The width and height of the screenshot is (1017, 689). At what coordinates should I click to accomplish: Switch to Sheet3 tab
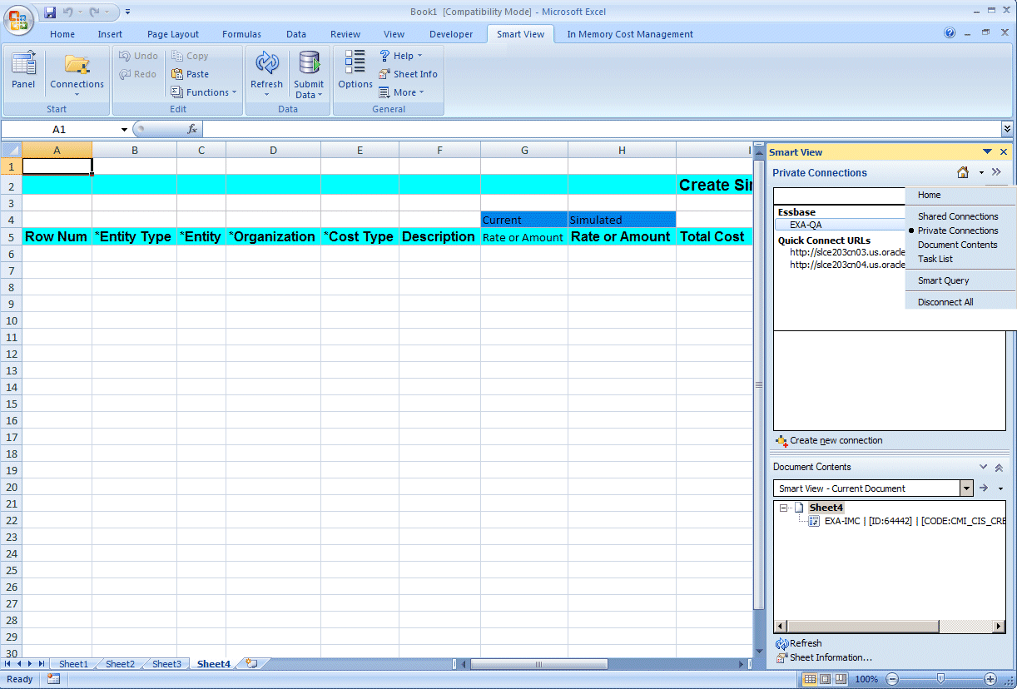point(166,664)
